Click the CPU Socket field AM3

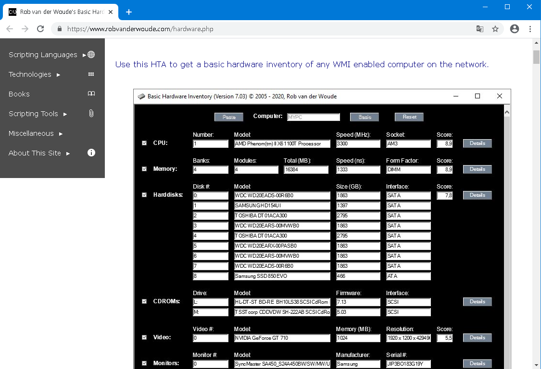point(408,143)
